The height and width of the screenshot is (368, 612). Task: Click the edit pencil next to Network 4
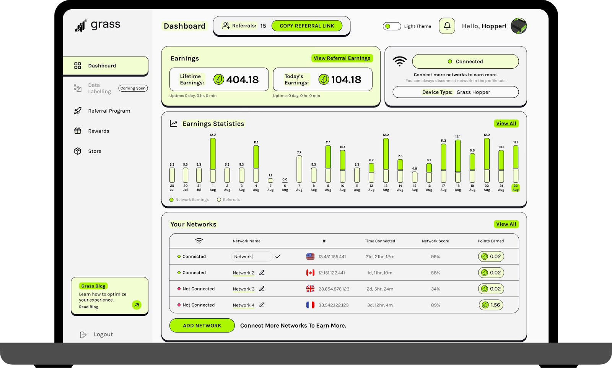coord(262,305)
